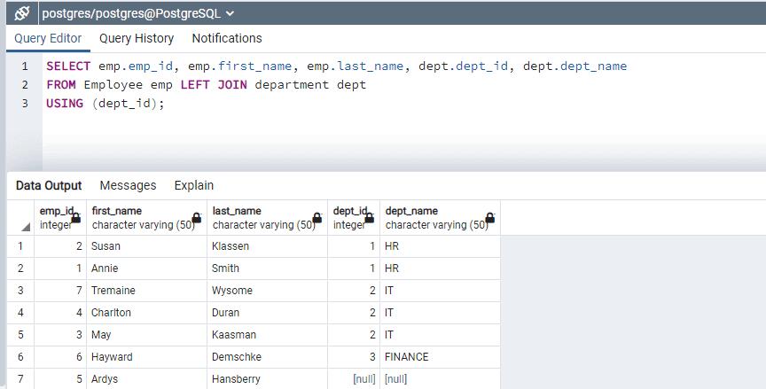Select the Query Editor tab
Viewport: 766px width, 389px height.
[x=48, y=38]
